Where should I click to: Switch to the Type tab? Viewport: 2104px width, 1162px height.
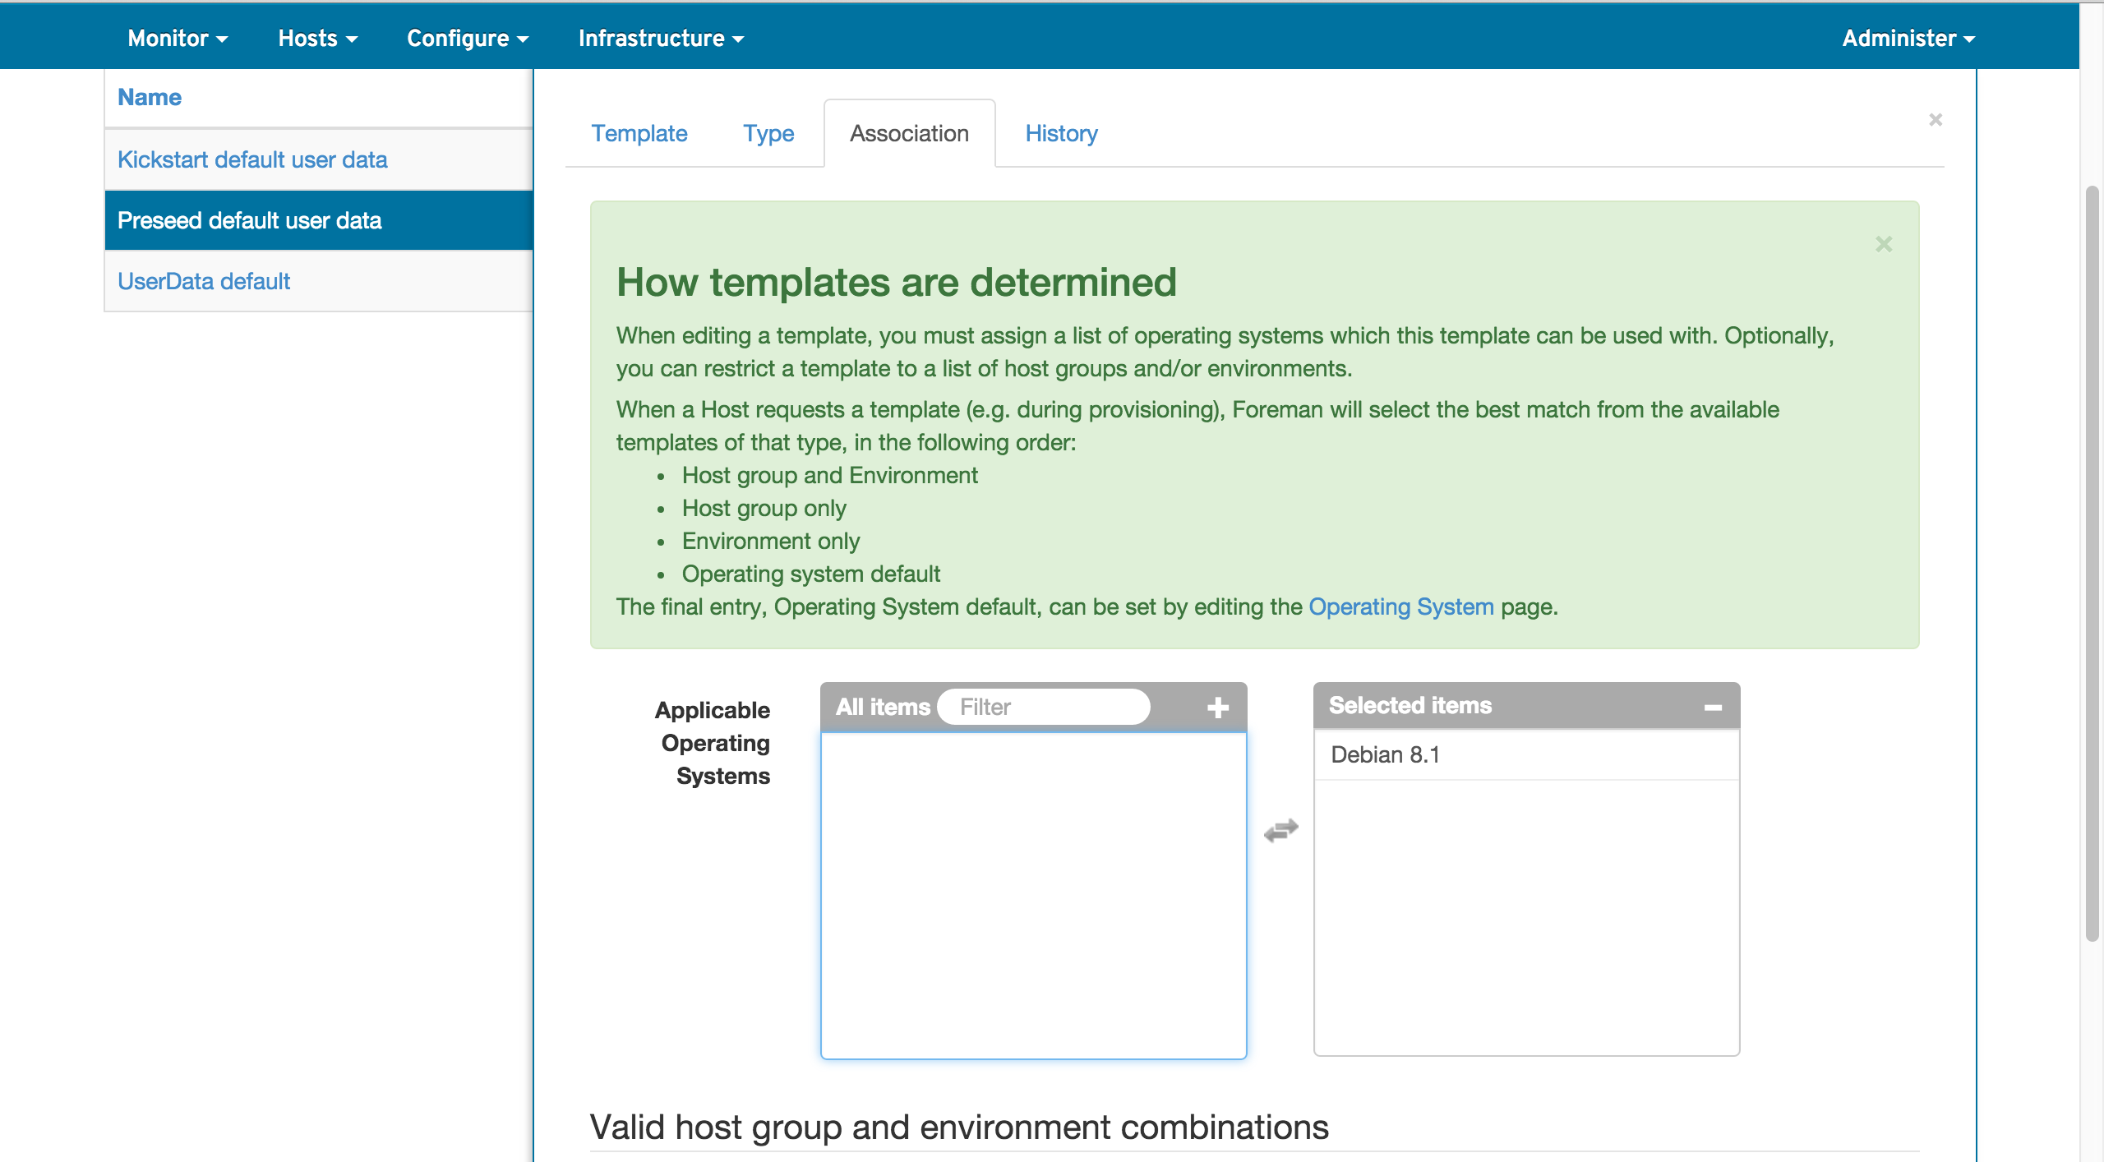pyautogui.click(x=768, y=133)
